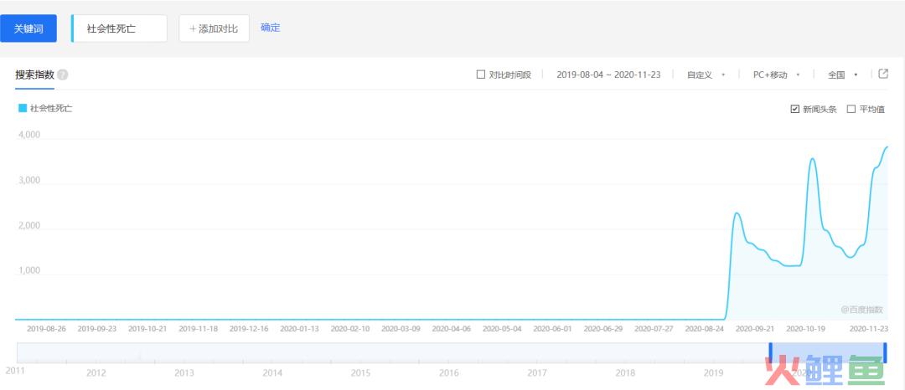The image size is (905, 390).
Task: Click the 确定 link
Action: point(271,28)
